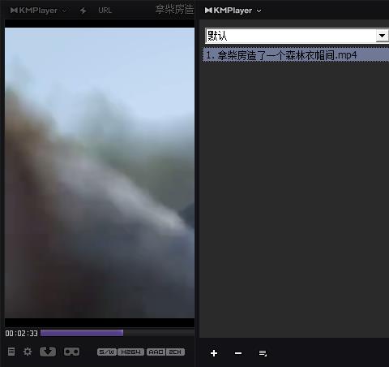Toggle the playlist list icon
Screen dimensions: 389x367
tap(11, 352)
